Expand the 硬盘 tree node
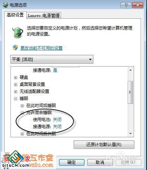Screen dimensions: 147x170 [15, 77]
